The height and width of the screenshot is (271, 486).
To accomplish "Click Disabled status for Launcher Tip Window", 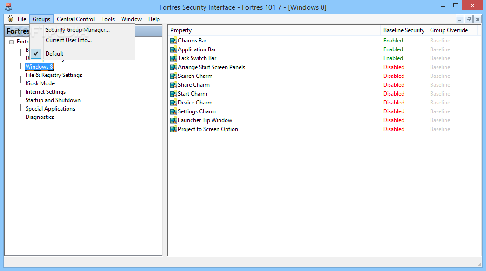I will [x=394, y=120].
